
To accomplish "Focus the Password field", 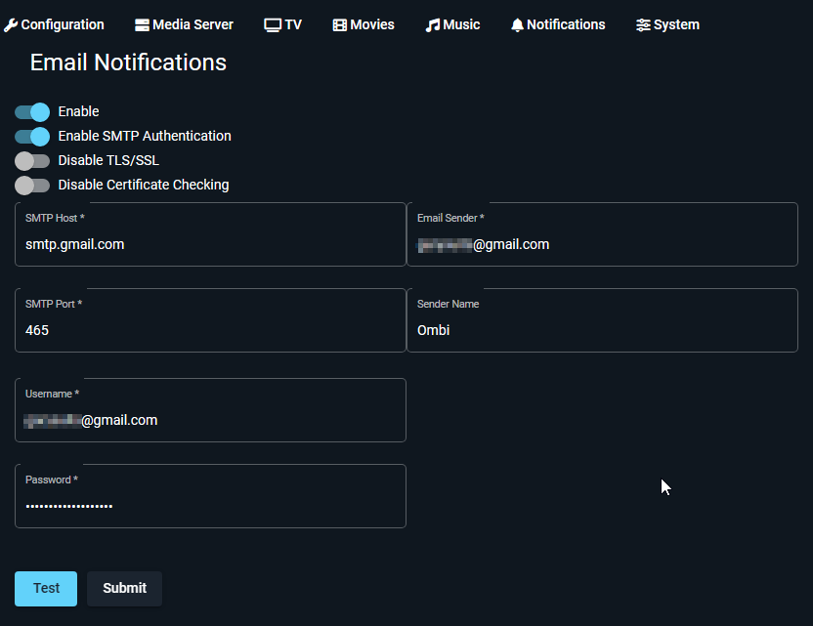I will pos(210,505).
